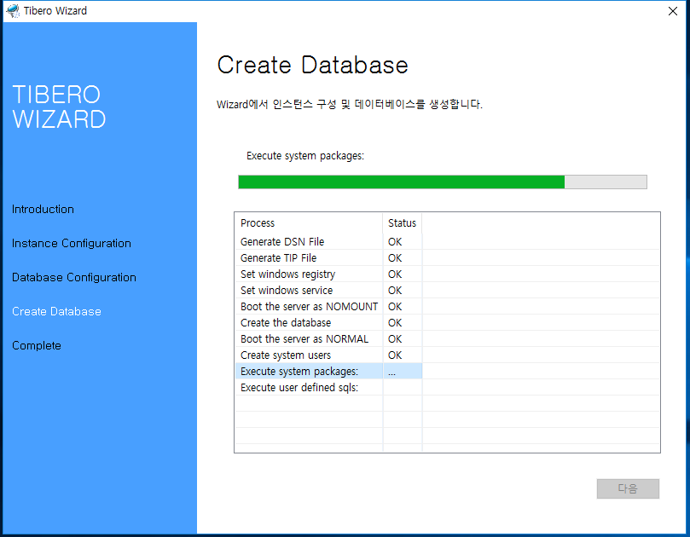Click OK status of Generate DSN File
The height and width of the screenshot is (537, 690).
395,242
